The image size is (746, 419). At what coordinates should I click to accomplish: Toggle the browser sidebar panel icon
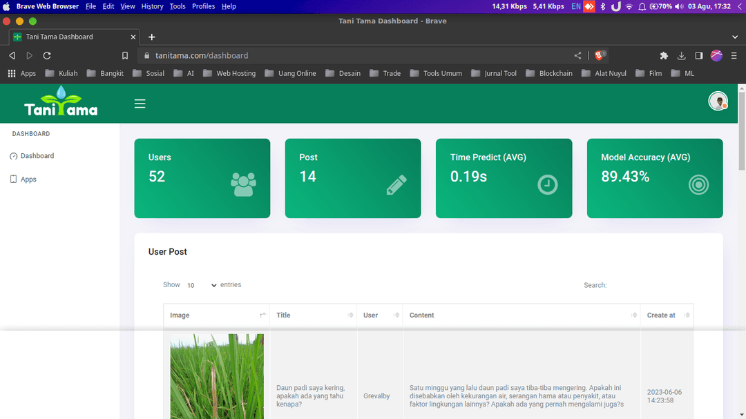tap(698, 55)
